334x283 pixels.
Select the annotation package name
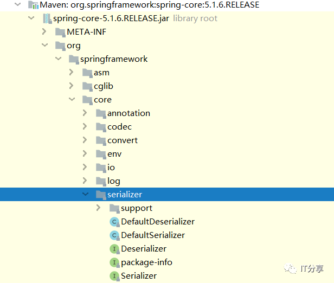[x=129, y=113]
